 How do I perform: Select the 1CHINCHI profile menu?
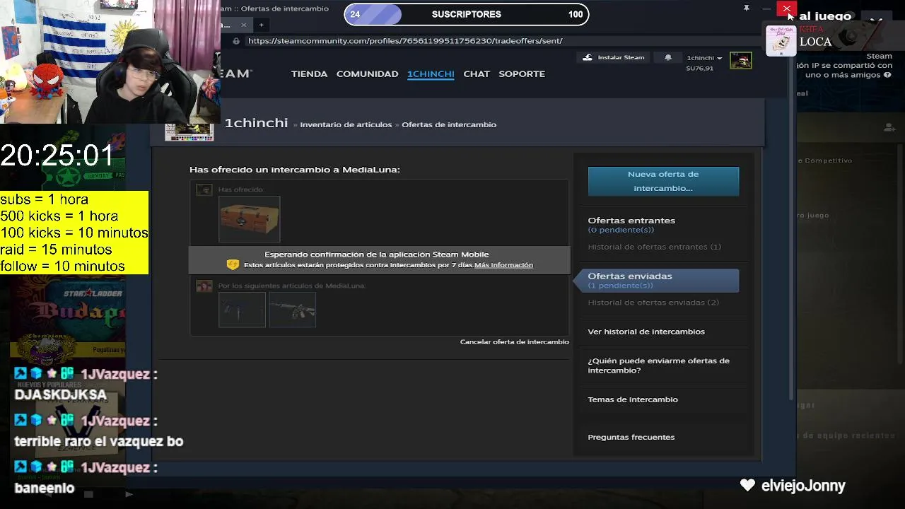[431, 74]
